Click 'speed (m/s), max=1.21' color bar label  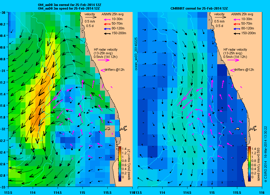(x=129, y=165)
